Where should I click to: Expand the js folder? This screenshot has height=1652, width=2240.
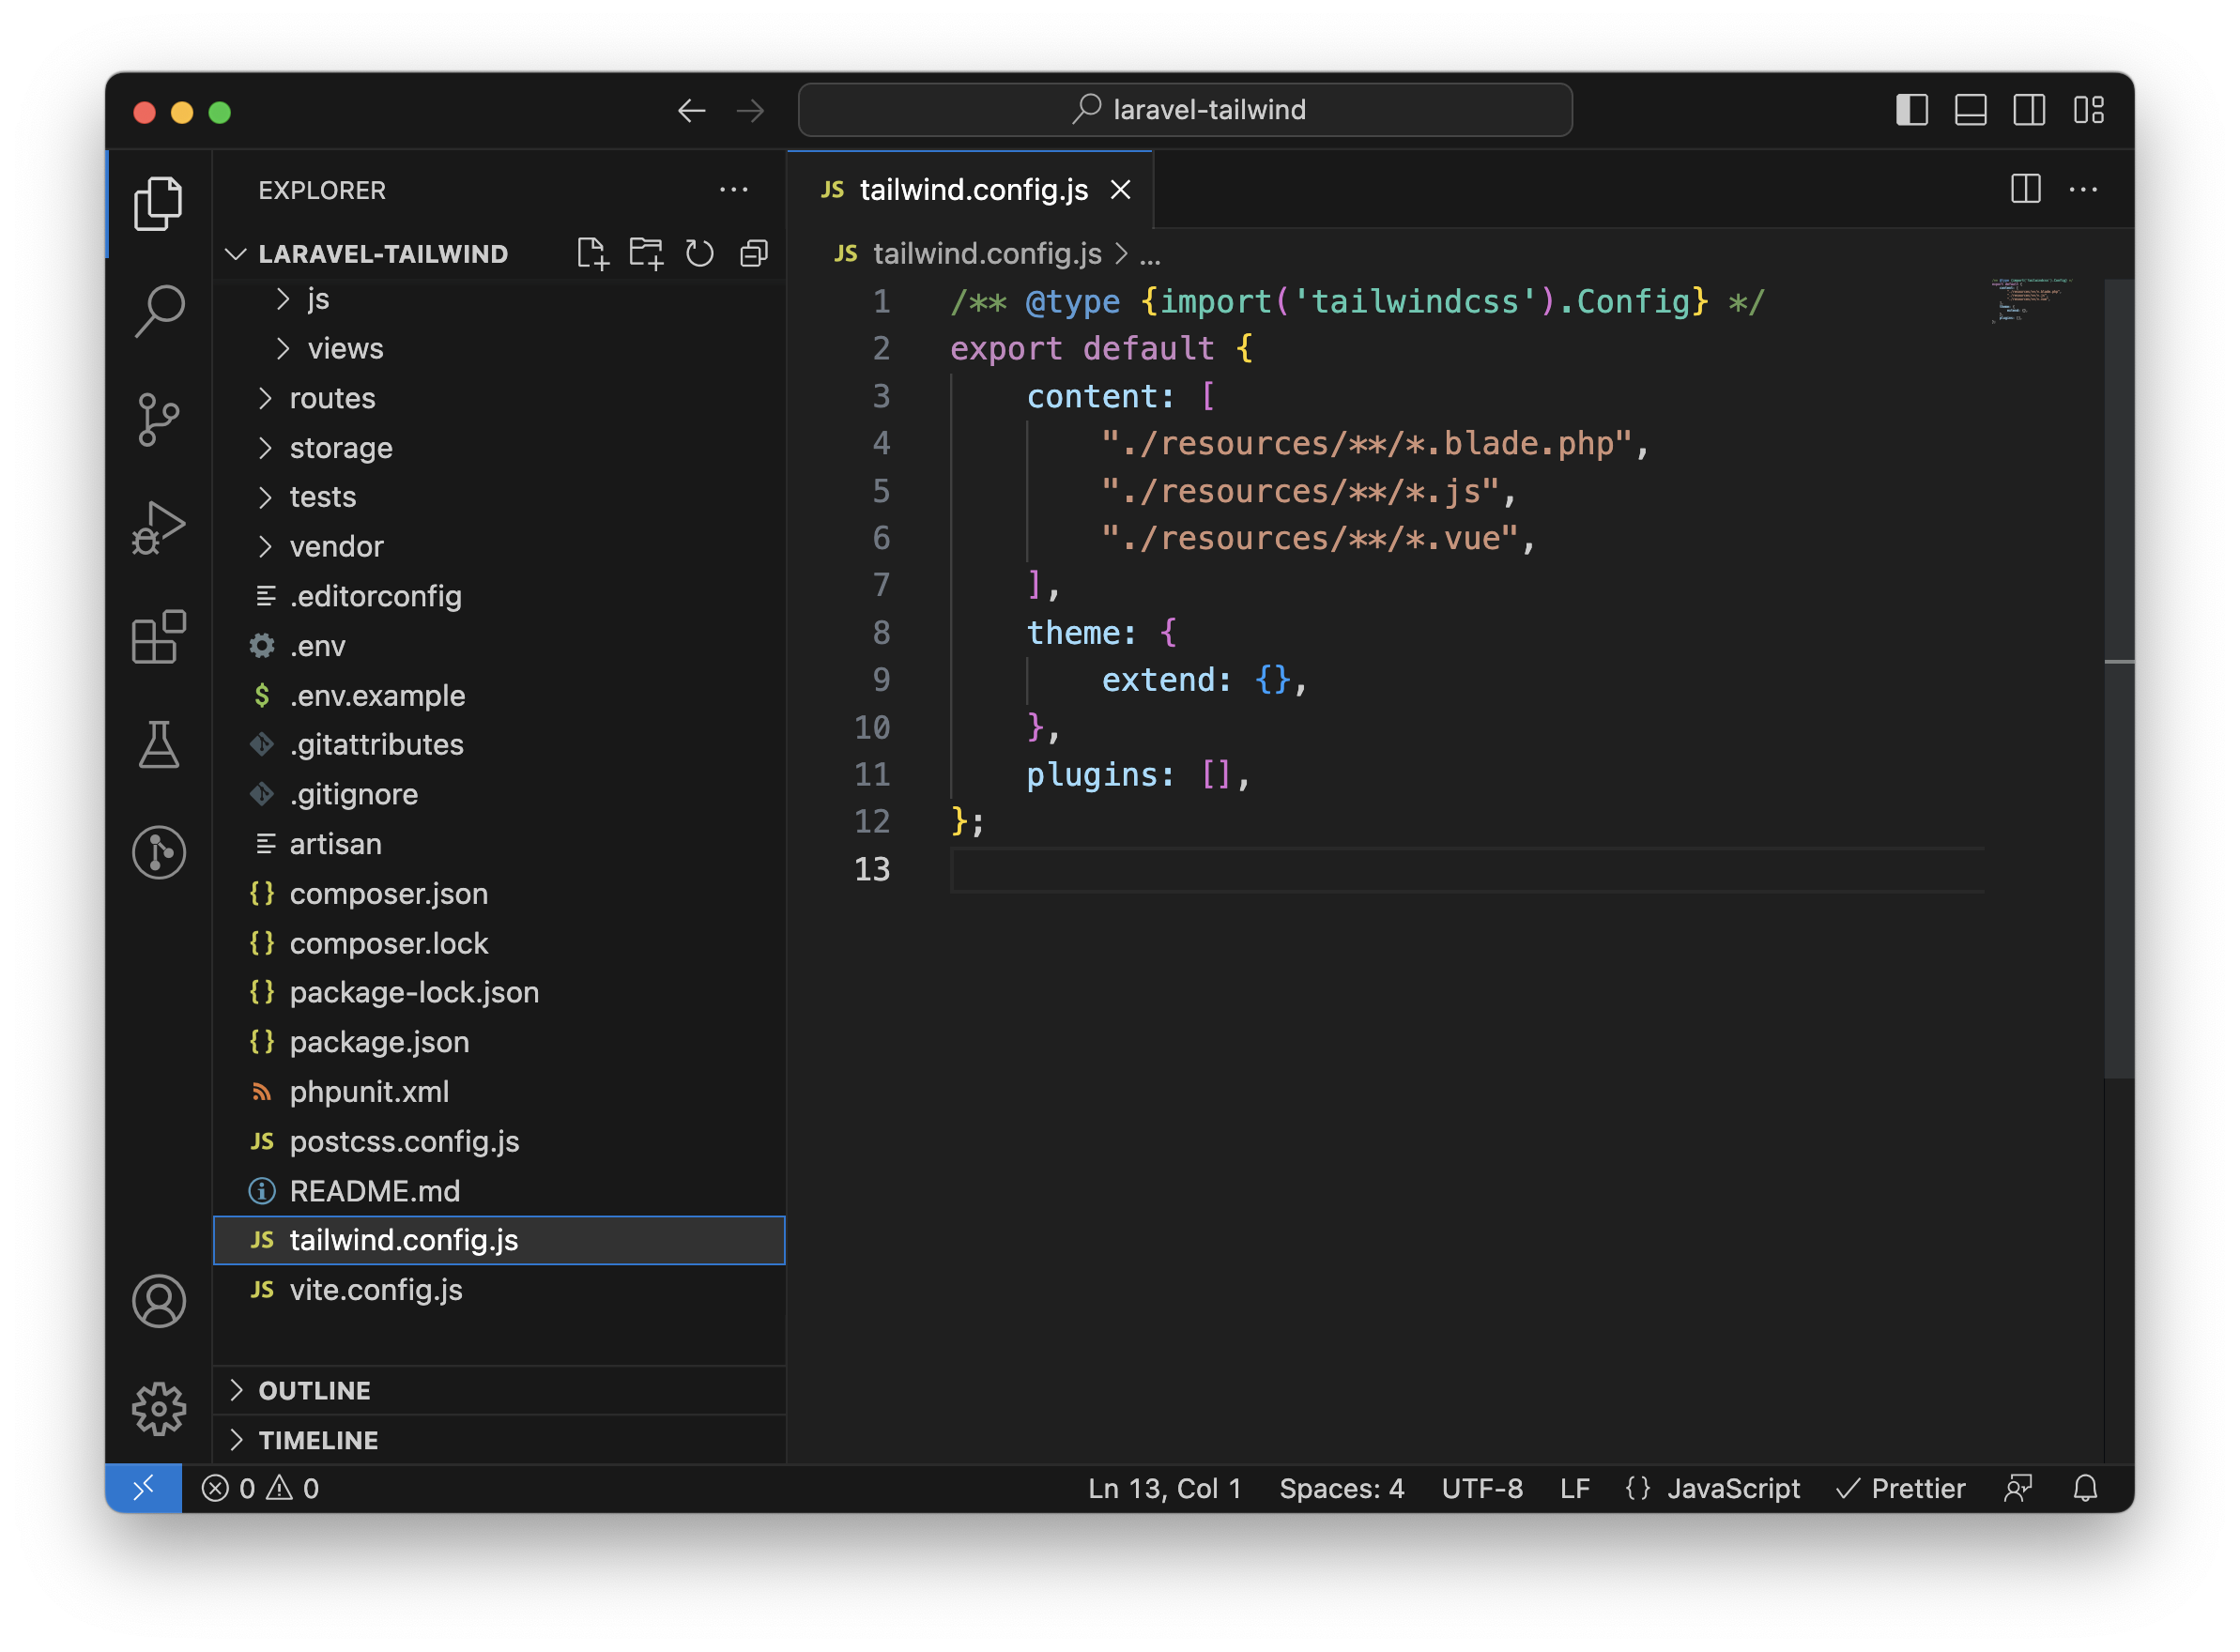pyautogui.click(x=500, y=299)
